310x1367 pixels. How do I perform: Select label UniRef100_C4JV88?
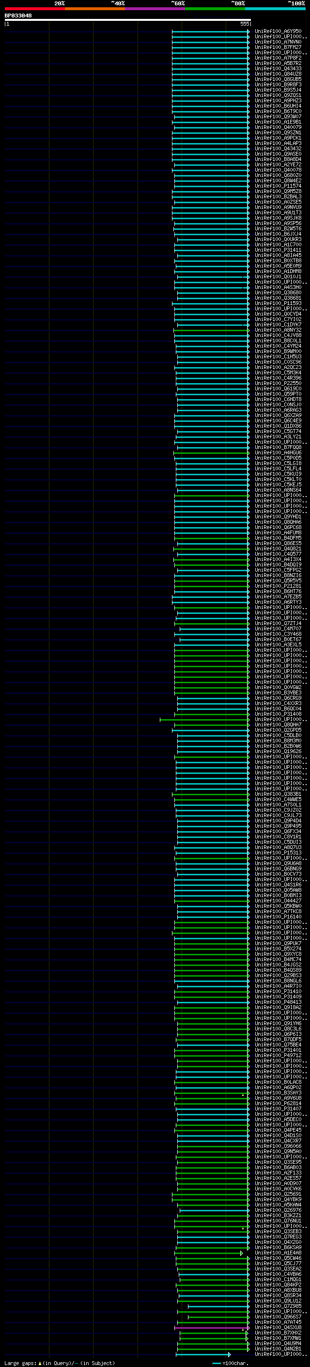pyautogui.click(x=278, y=336)
